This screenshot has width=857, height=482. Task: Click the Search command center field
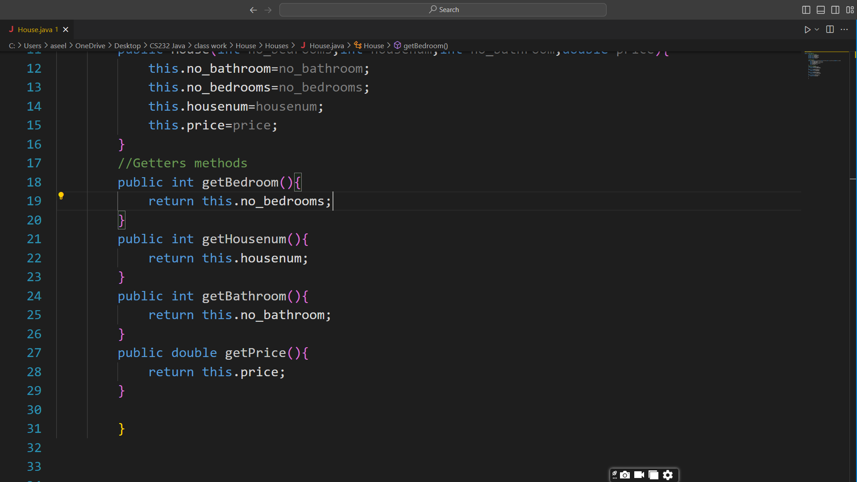tap(443, 10)
